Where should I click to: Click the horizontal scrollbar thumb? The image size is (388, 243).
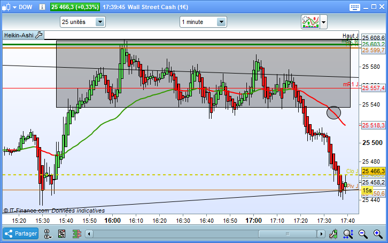point(288,233)
